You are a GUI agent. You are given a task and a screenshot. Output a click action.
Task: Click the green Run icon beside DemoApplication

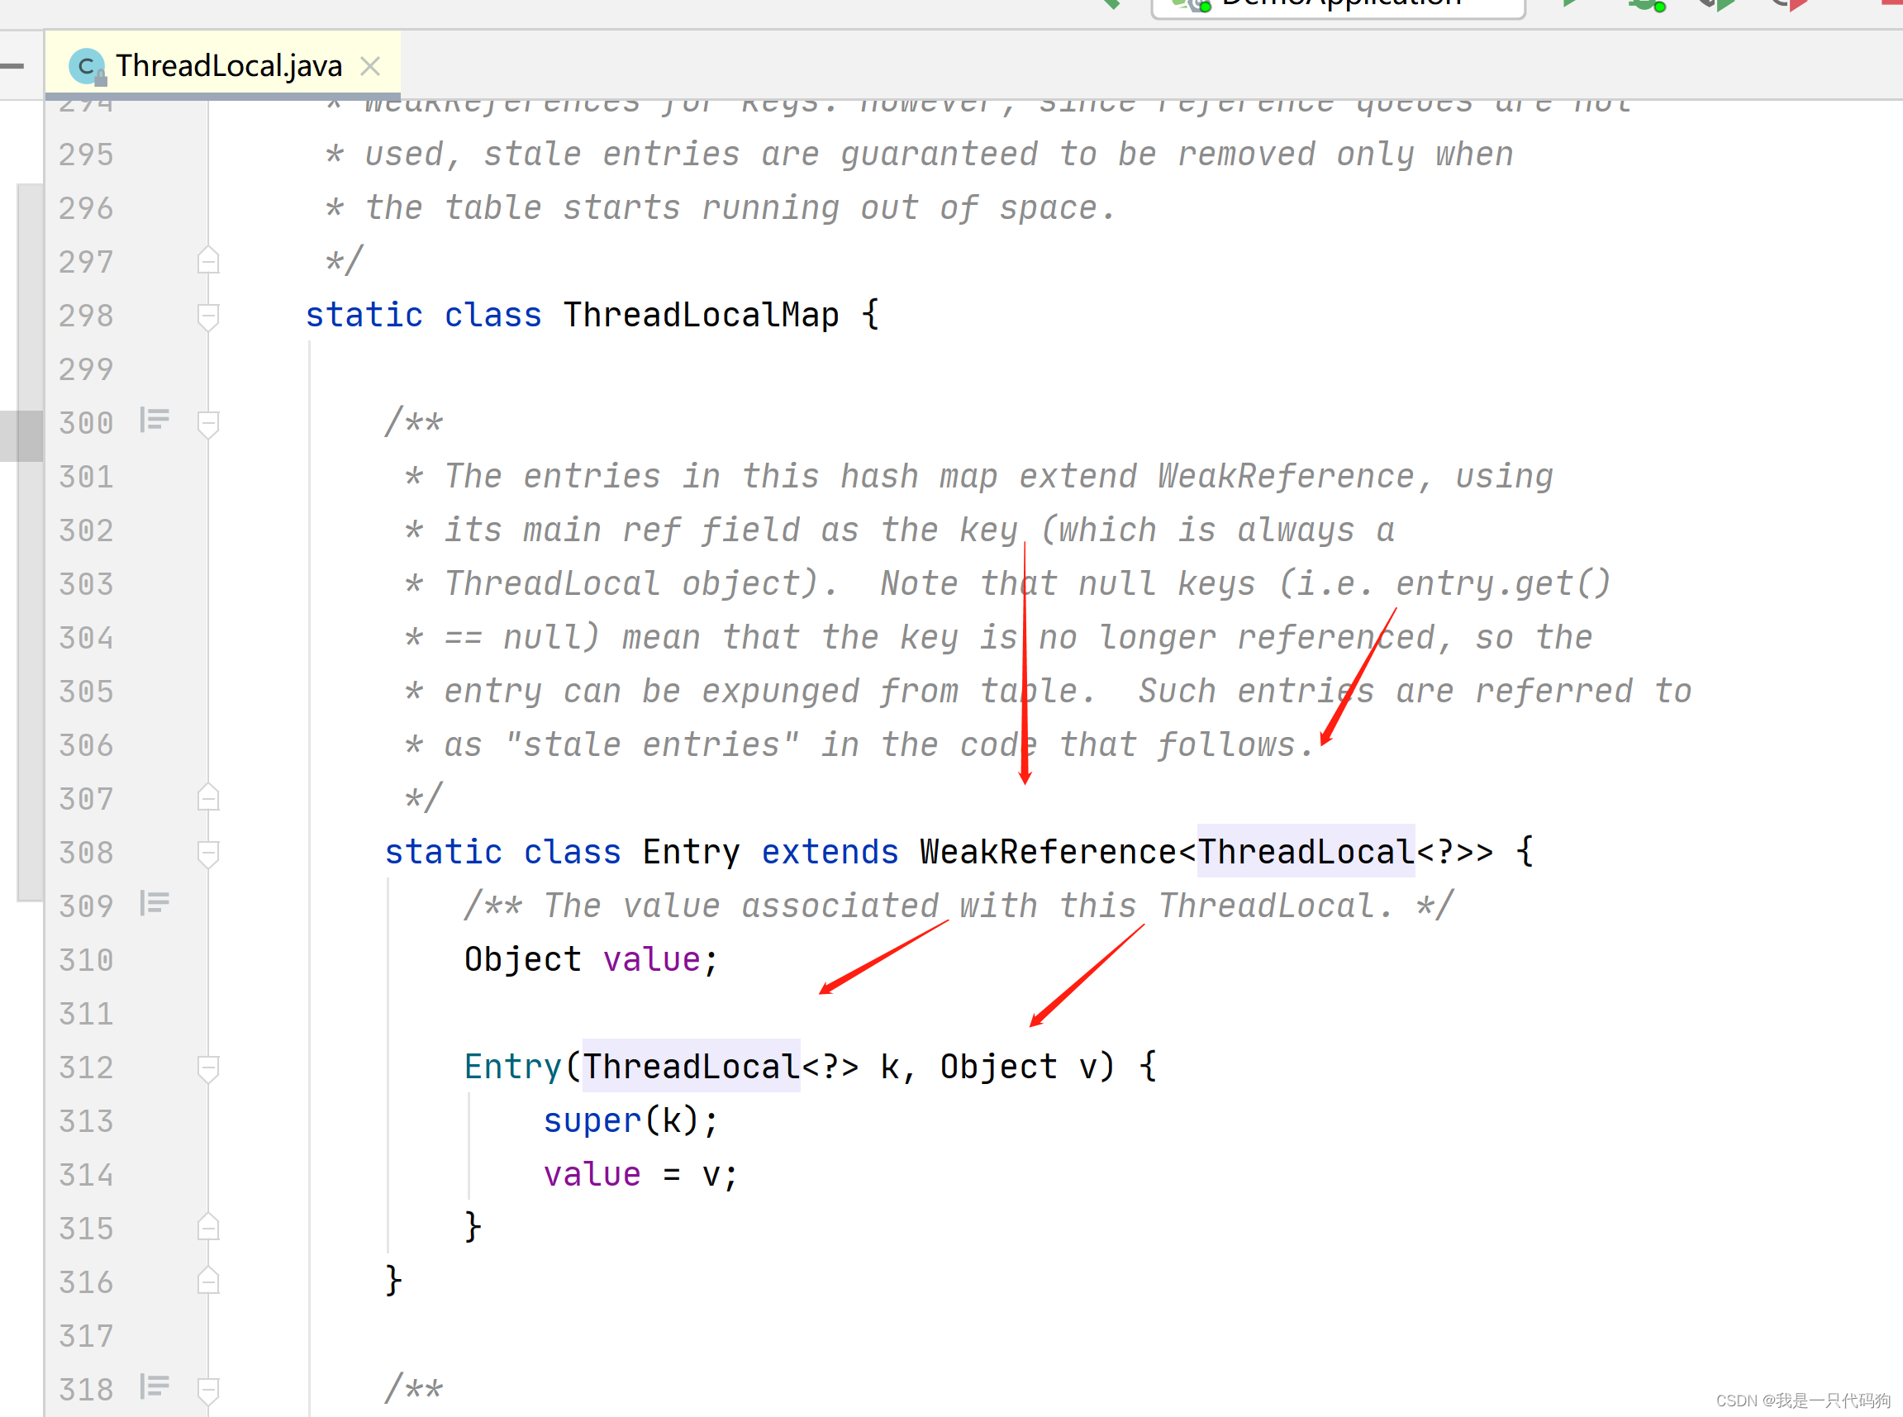click(1570, 3)
